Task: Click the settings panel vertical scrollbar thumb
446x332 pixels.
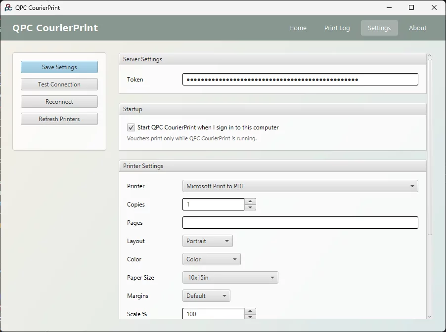Action: coord(430,147)
